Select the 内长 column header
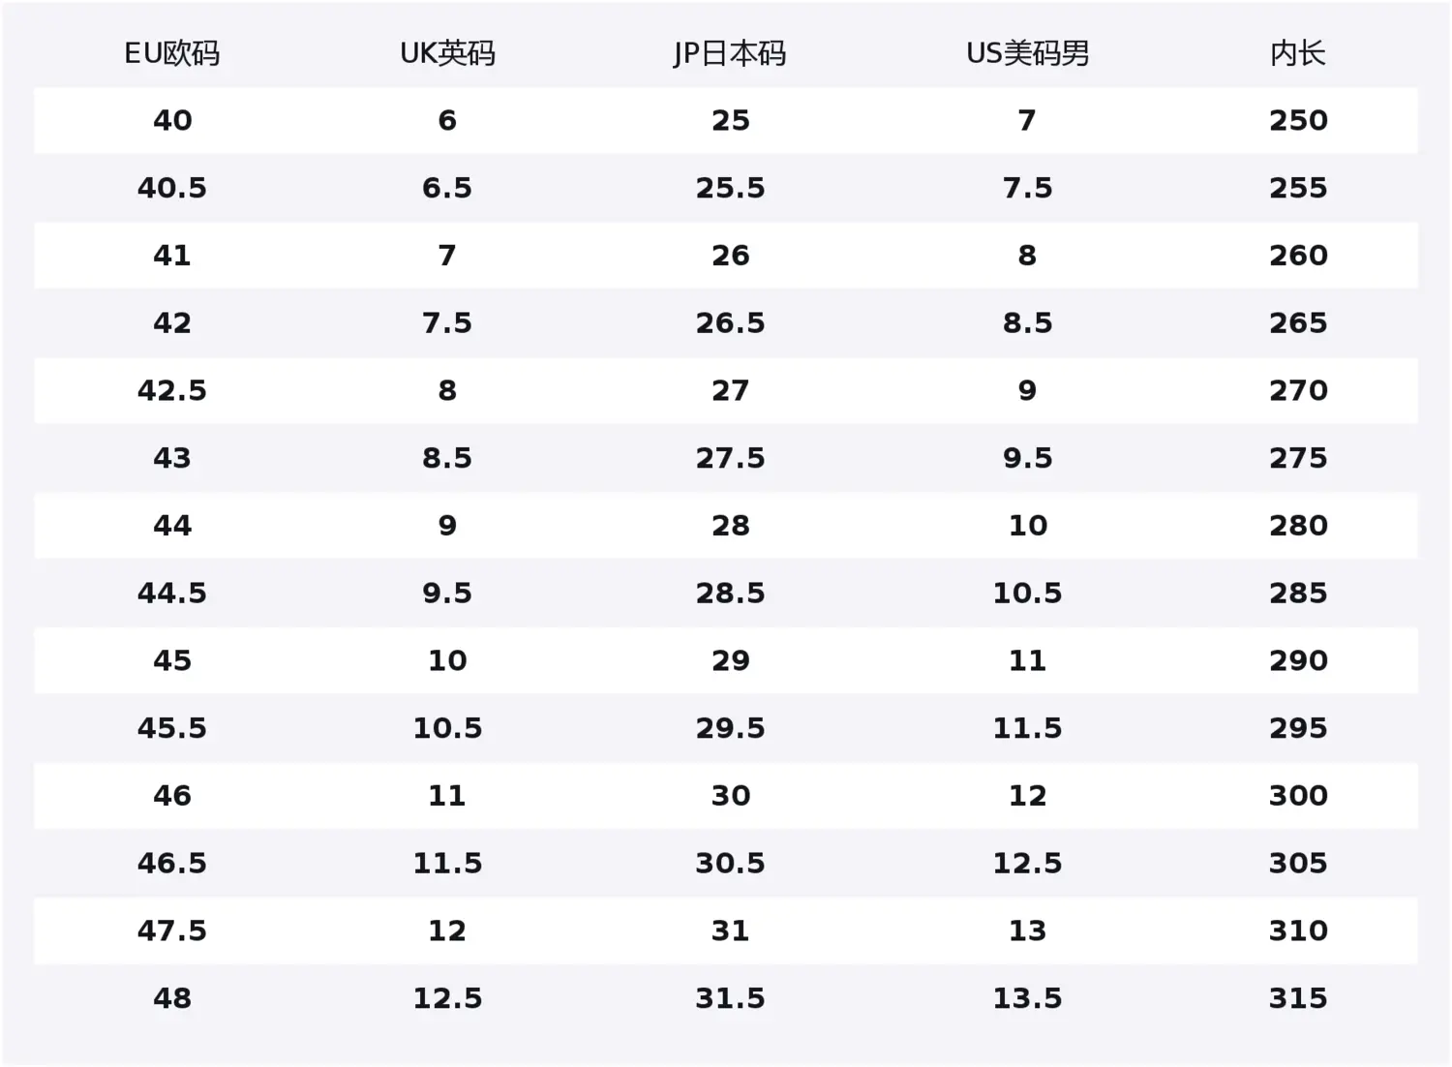Viewport: 1452px width, 1067px height. tap(1298, 53)
